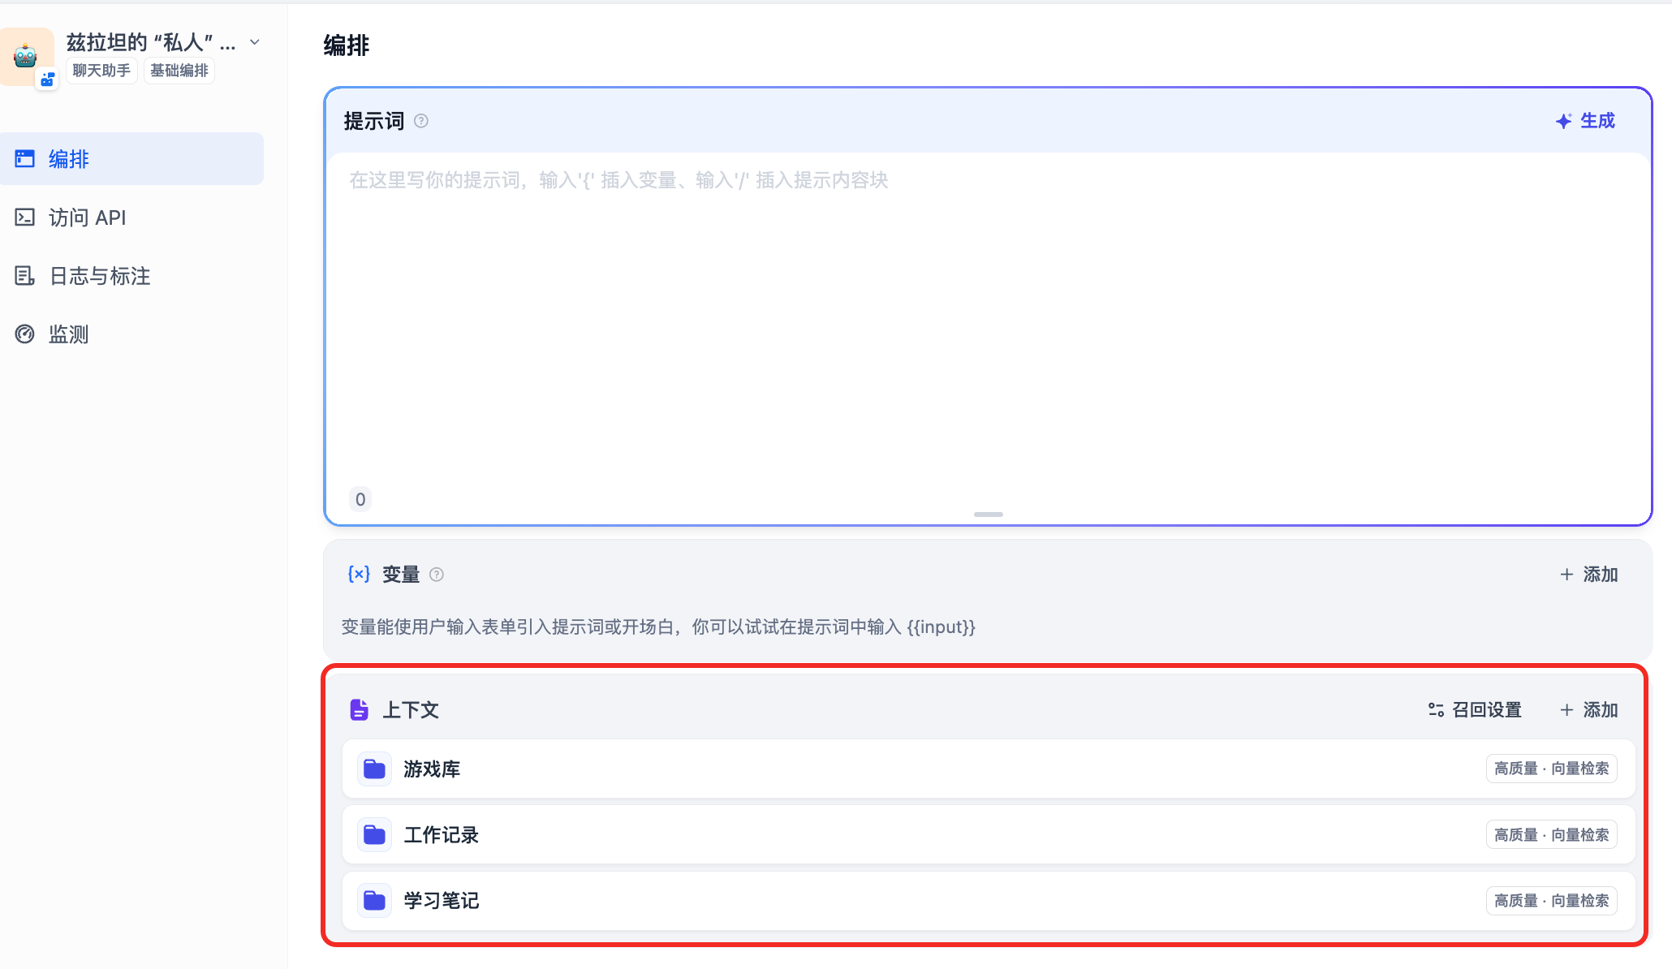Focus the prompt text input area
Viewport: 1672px width, 969px height.
[x=987, y=325]
